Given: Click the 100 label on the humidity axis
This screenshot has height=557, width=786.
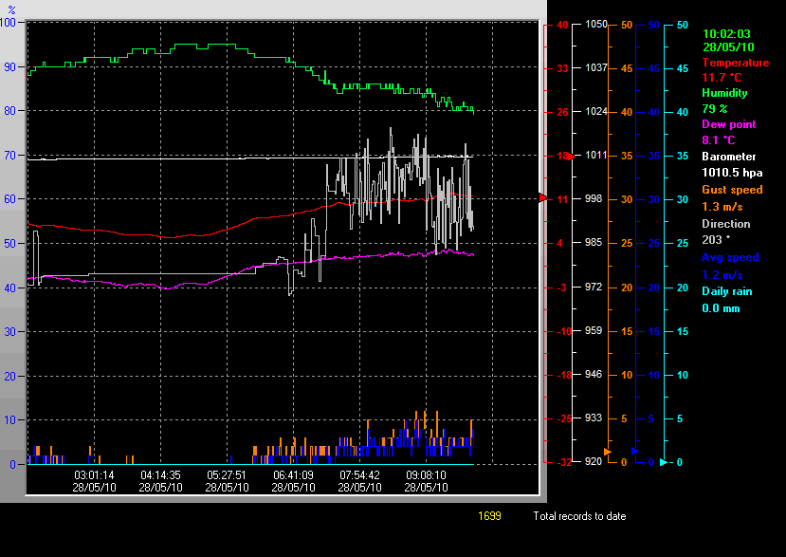Looking at the screenshot, I should pyautogui.click(x=8, y=23).
